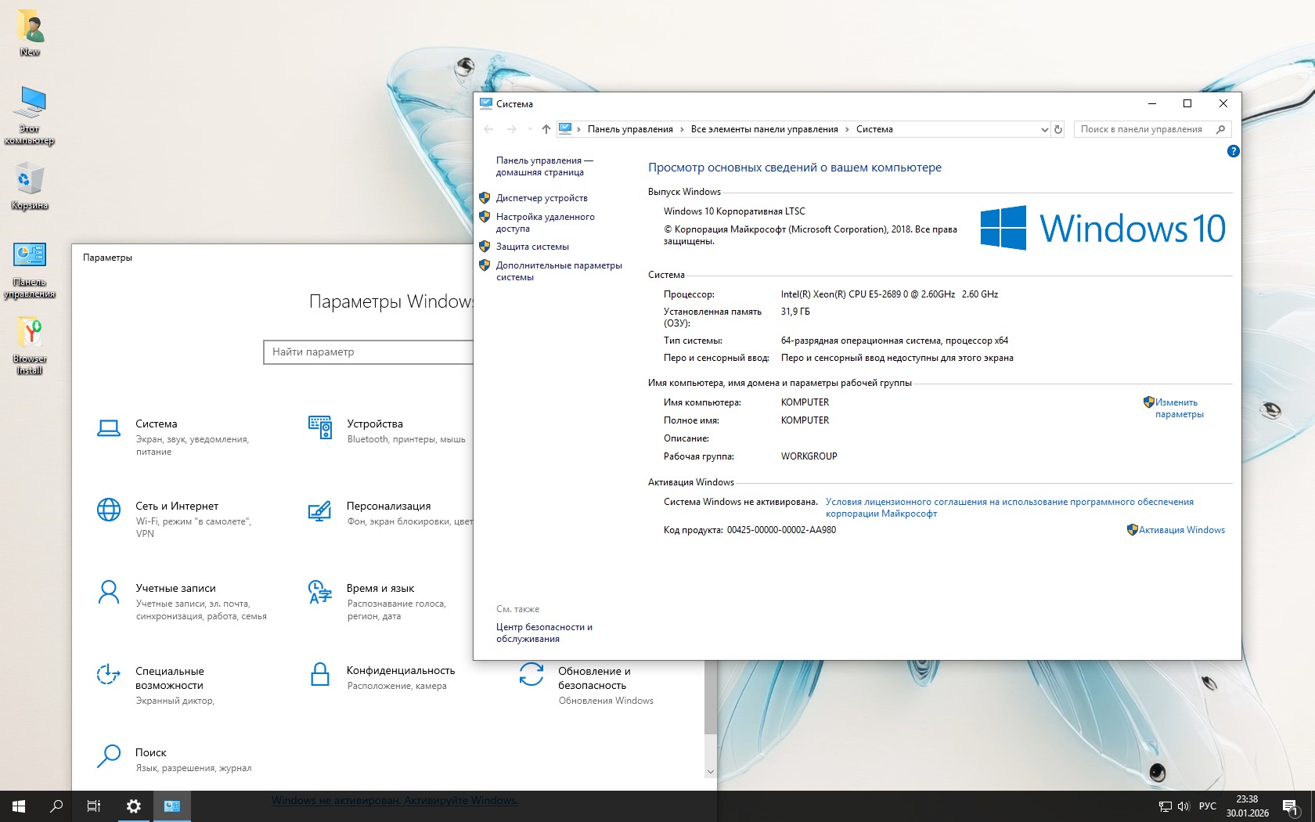
Task: Open recent locations dropdown arrow
Action: (x=530, y=129)
